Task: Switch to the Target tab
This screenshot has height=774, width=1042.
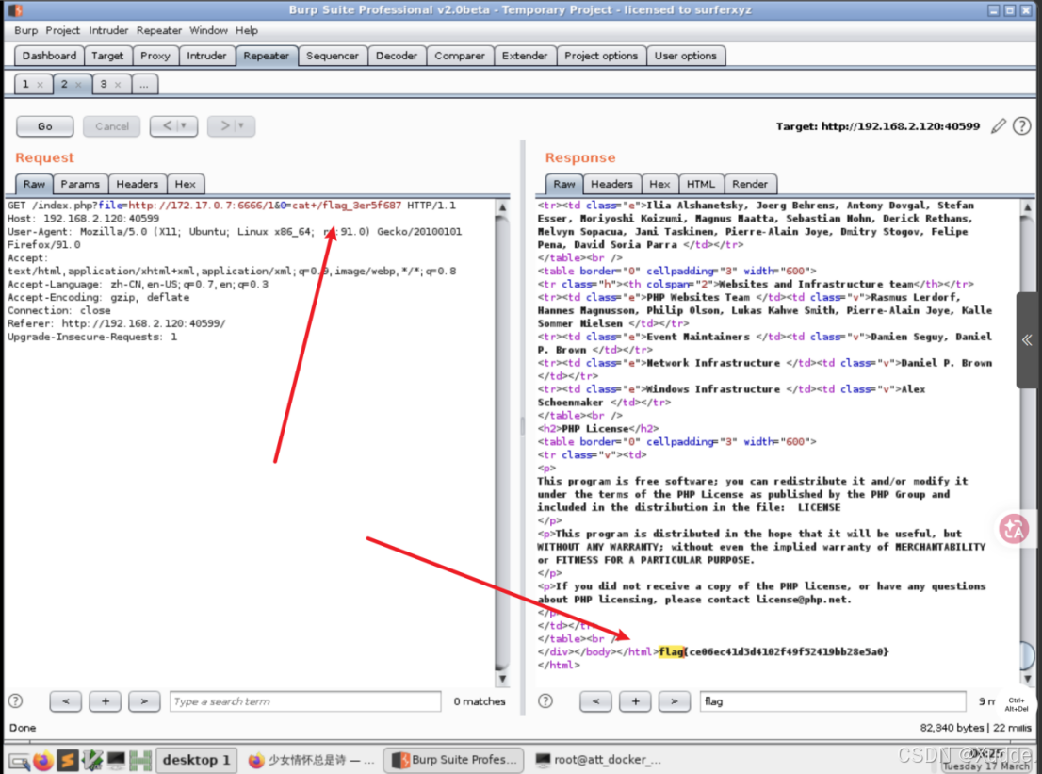Action: pyautogui.click(x=107, y=56)
